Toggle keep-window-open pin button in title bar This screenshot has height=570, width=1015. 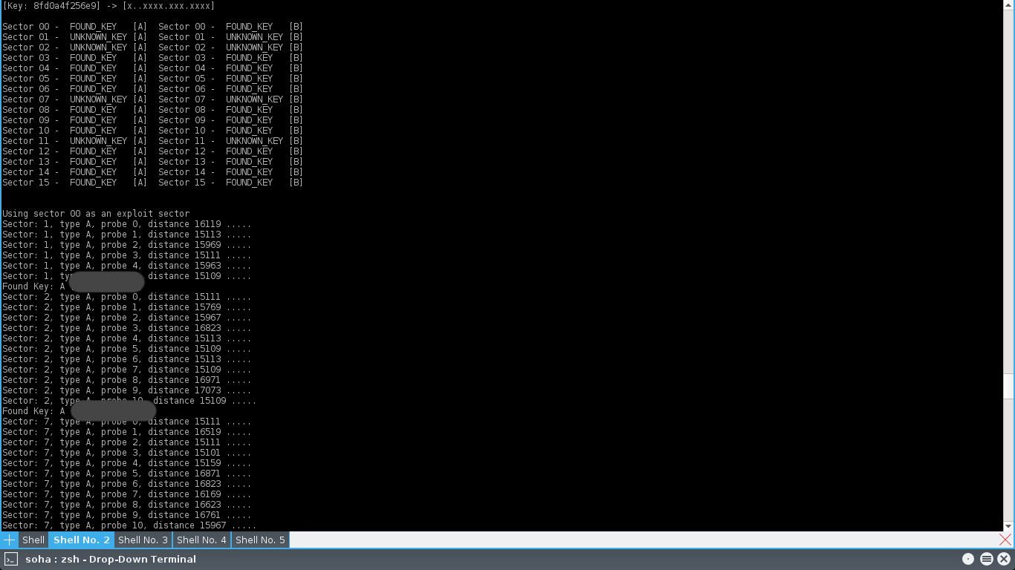968,559
